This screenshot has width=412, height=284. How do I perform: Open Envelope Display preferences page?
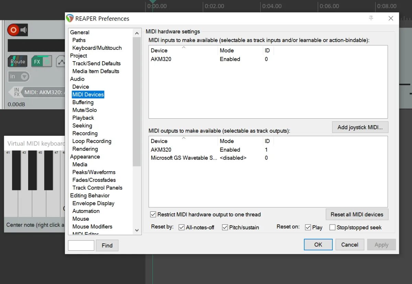(93, 204)
